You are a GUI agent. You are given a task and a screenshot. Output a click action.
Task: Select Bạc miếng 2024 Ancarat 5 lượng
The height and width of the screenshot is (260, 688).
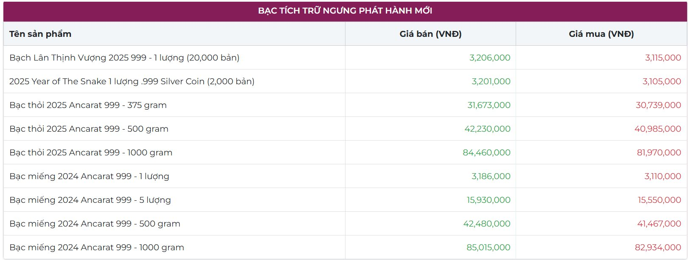click(x=90, y=200)
